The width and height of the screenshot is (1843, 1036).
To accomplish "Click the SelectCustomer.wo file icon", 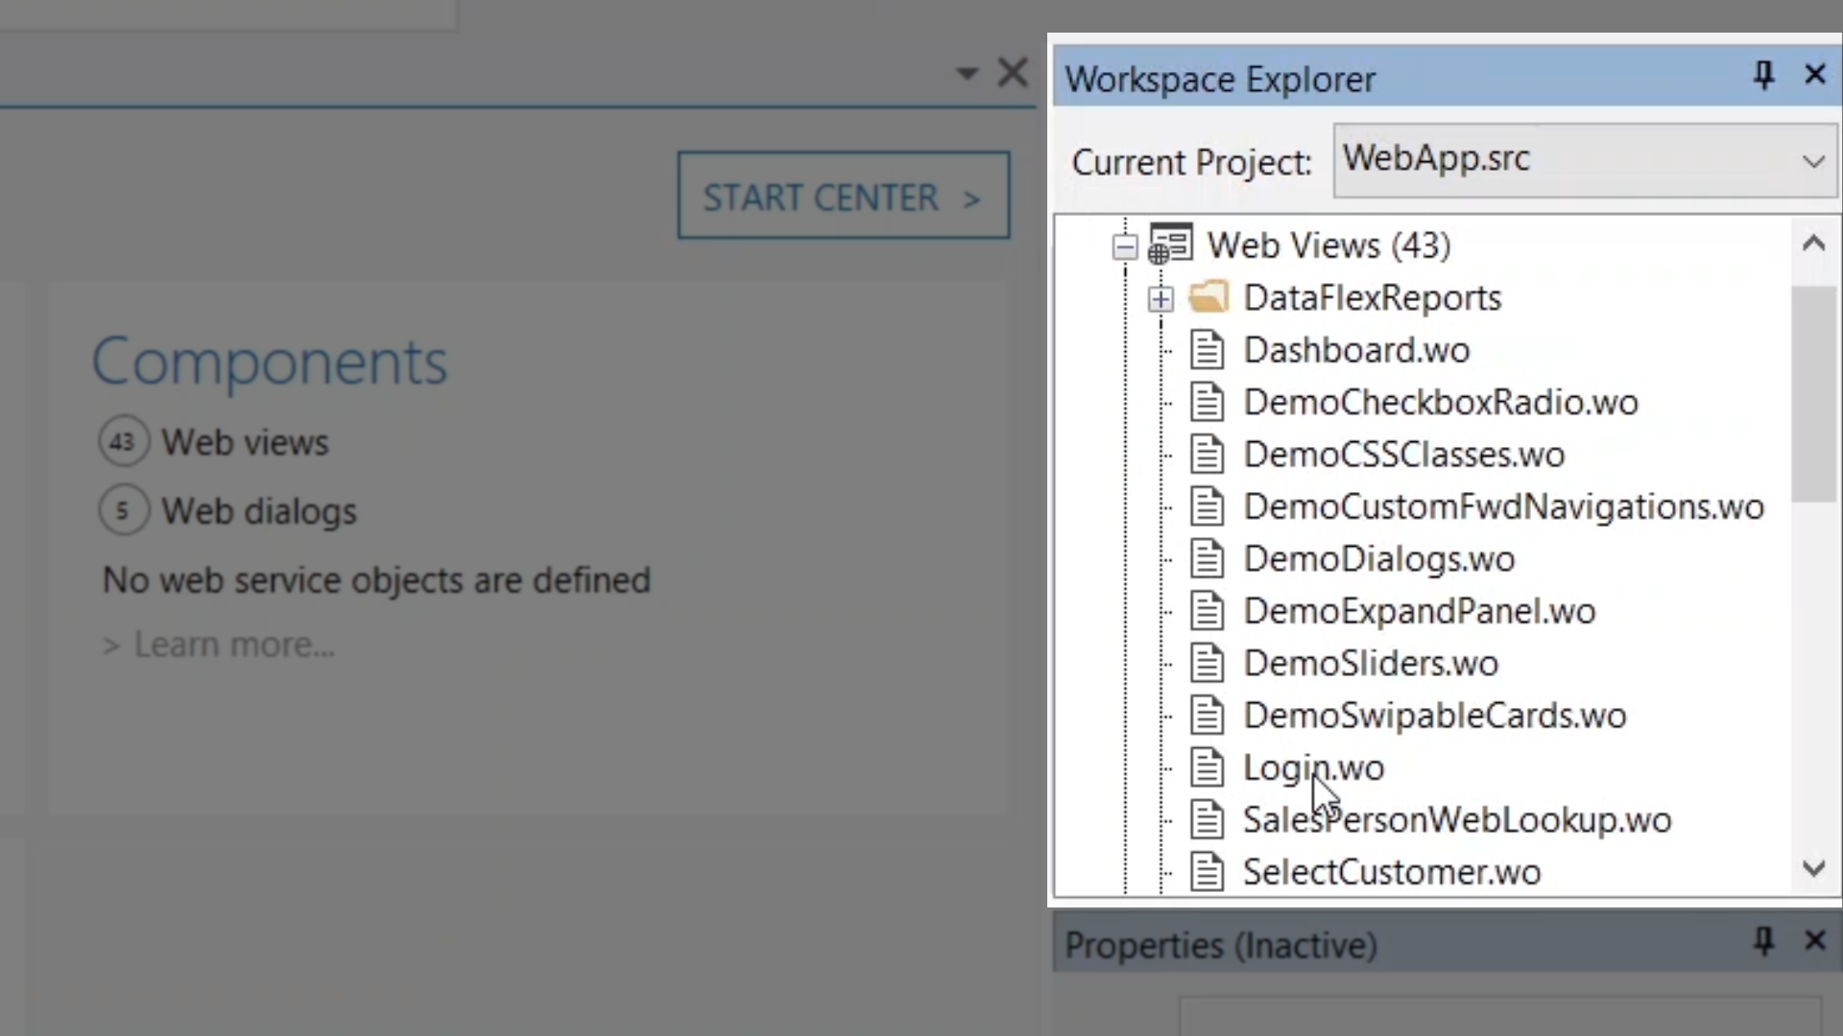I will [x=1207, y=872].
